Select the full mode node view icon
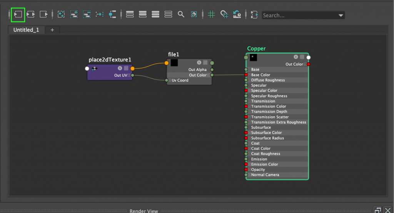Viewport: 394px width, 213px height. tap(155, 15)
